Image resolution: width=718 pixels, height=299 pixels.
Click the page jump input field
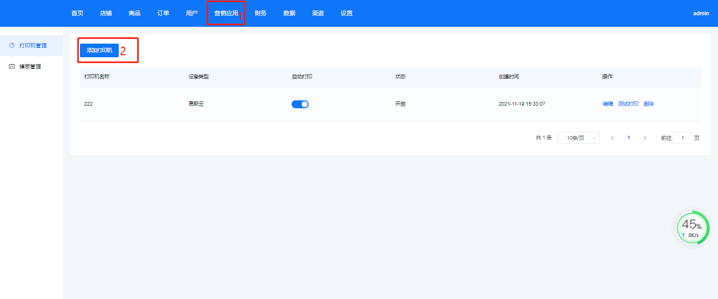[682, 138]
